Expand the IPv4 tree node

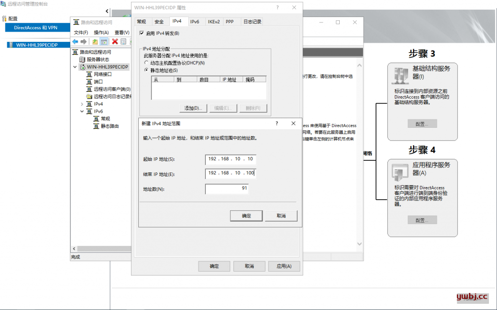tap(82, 104)
